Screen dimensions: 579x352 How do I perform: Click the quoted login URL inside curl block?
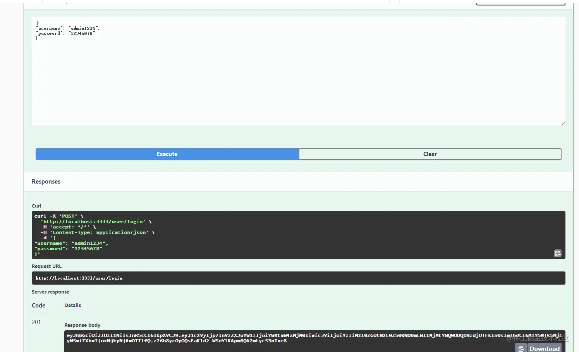(93, 222)
